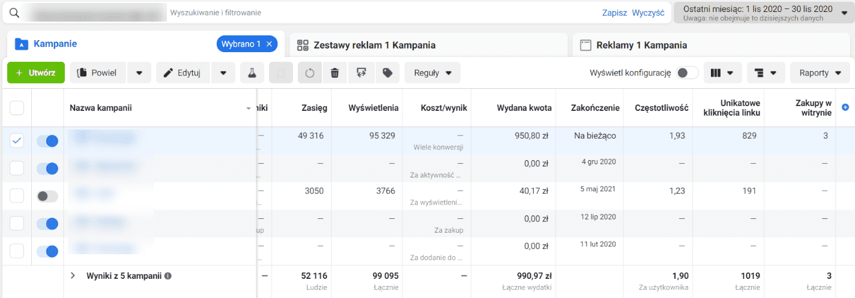Turn off campaign switch in Na bieżąco row
This screenshot has width=855, height=298.
[x=47, y=141]
